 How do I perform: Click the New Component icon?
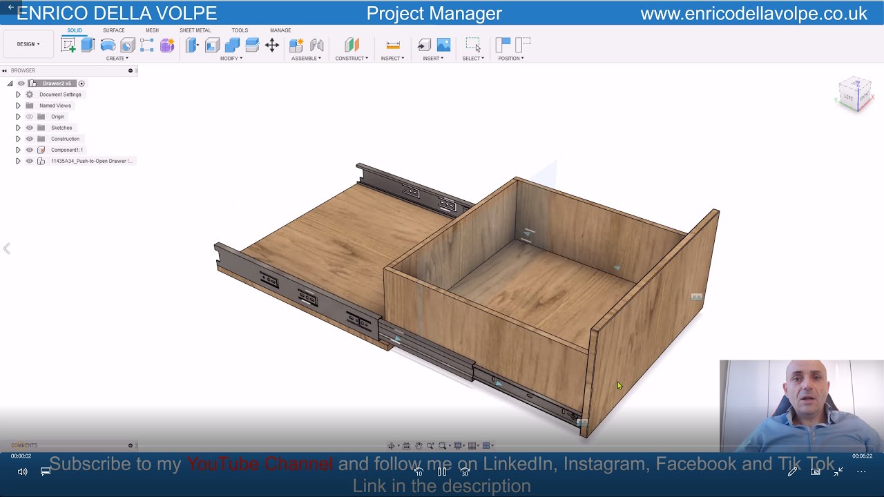296,46
